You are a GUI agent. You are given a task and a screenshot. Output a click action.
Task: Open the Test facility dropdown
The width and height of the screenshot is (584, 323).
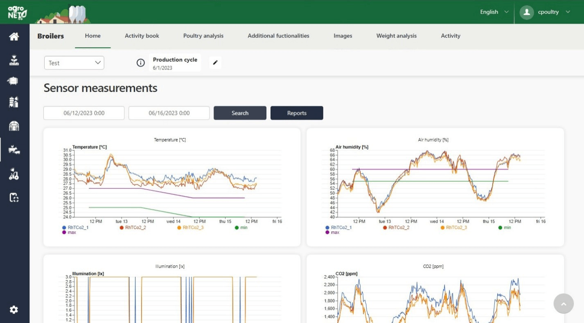coord(74,63)
